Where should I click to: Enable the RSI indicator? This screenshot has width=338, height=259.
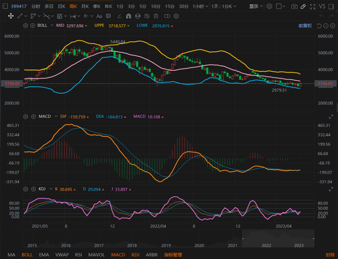[79, 255]
